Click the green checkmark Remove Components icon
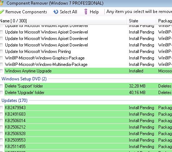This screenshot has height=152, width=172. click(2, 12)
